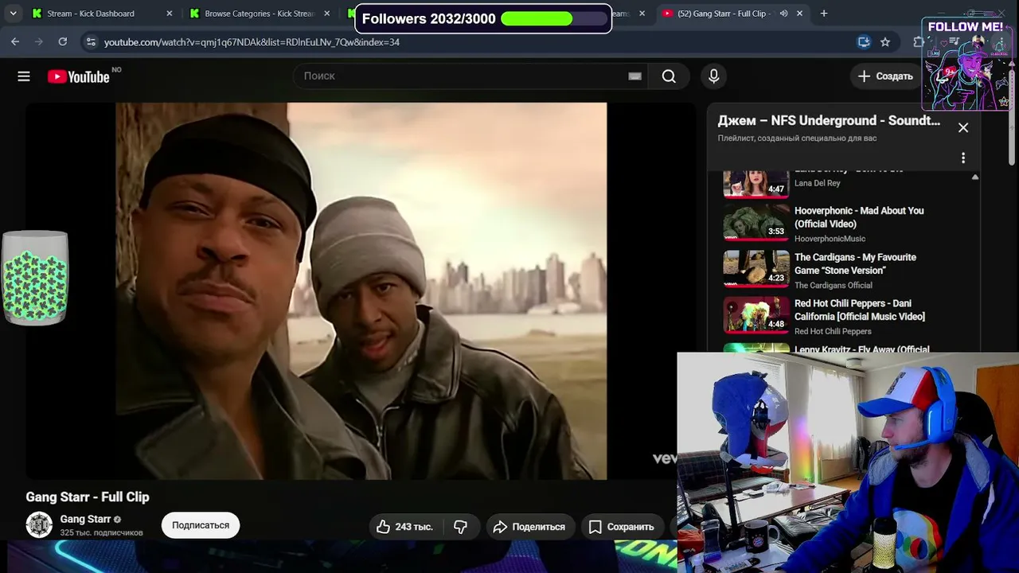Play Red Hot Chili Peppers Dani California thumbnail
This screenshot has width=1019, height=573.
coord(755,315)
